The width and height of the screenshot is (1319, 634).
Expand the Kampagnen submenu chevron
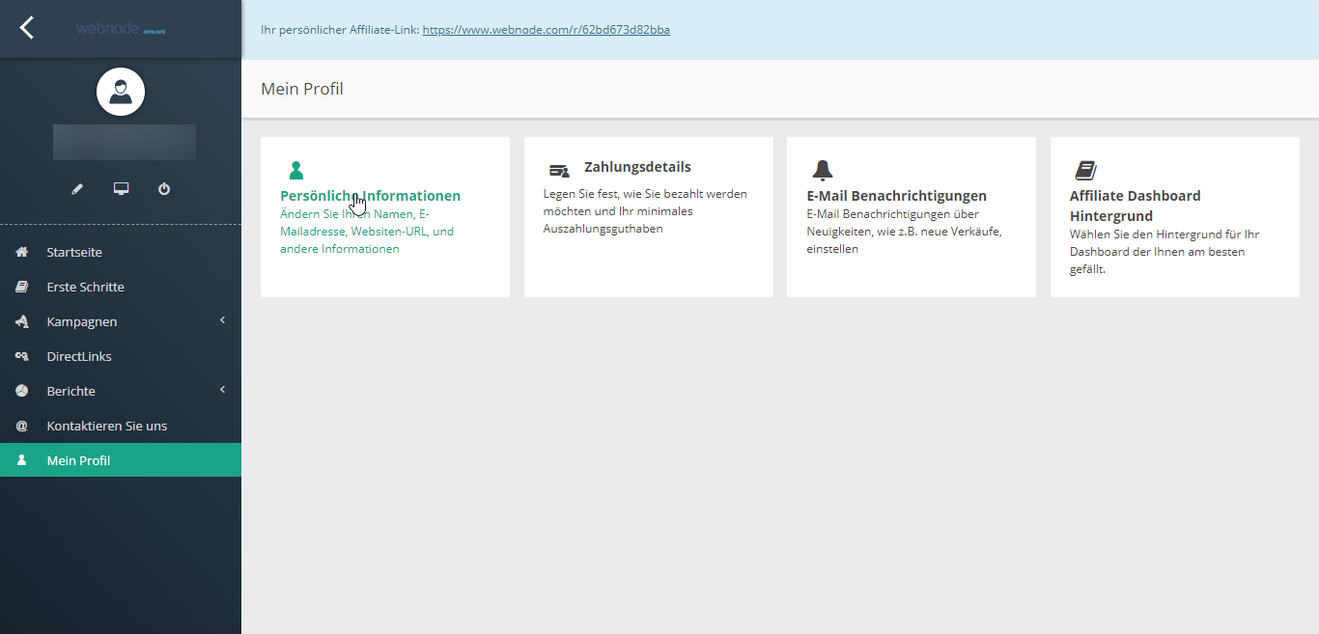point(222,320)
